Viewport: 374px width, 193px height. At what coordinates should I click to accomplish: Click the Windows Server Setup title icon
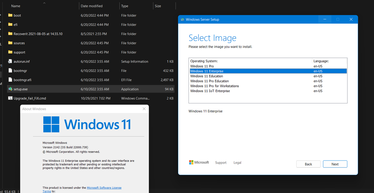[x=183, y=20]
